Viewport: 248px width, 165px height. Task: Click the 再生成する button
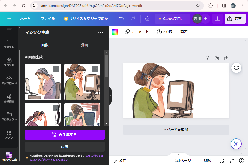pos(65,135)
